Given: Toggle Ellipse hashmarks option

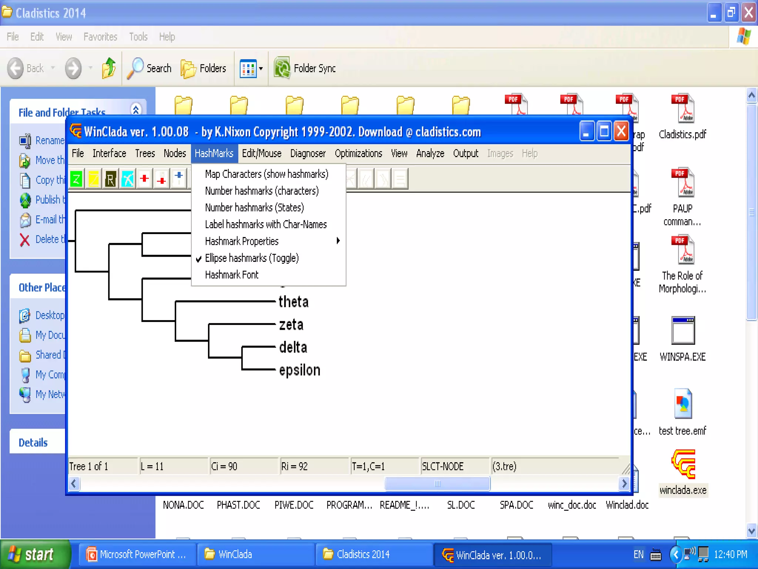Looking at the screenshot, I should [x=252, y=258].
